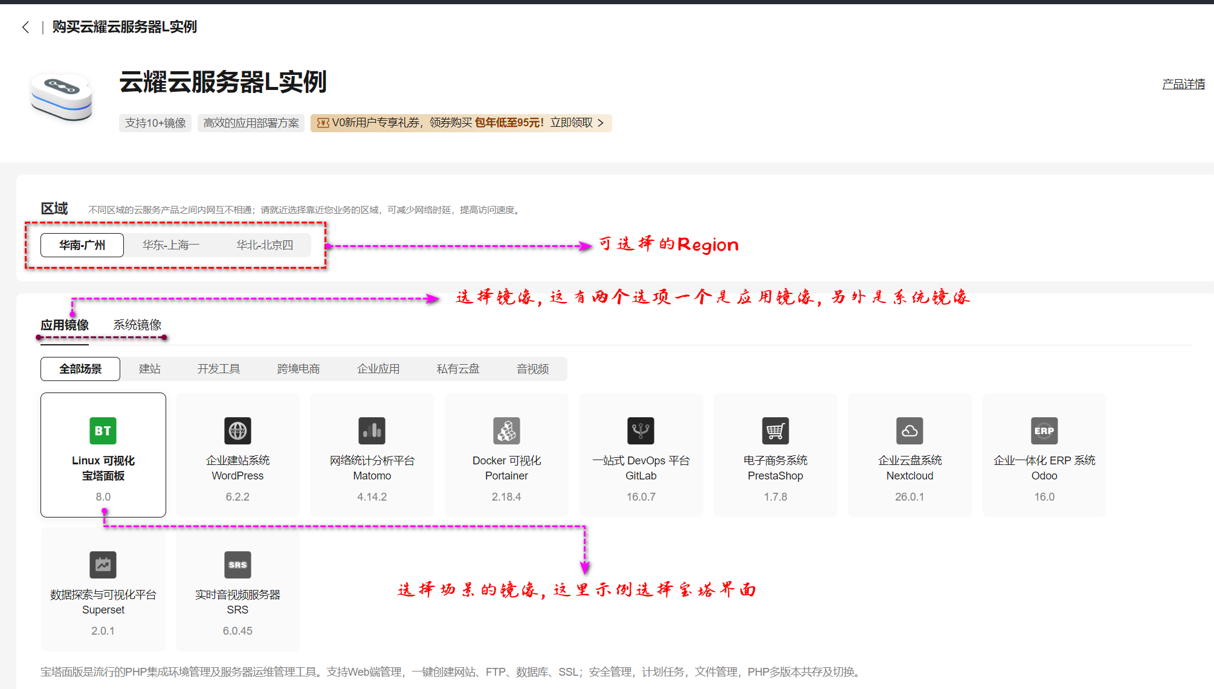Select 华东-上海一 region option

click(x=171, y=245)
